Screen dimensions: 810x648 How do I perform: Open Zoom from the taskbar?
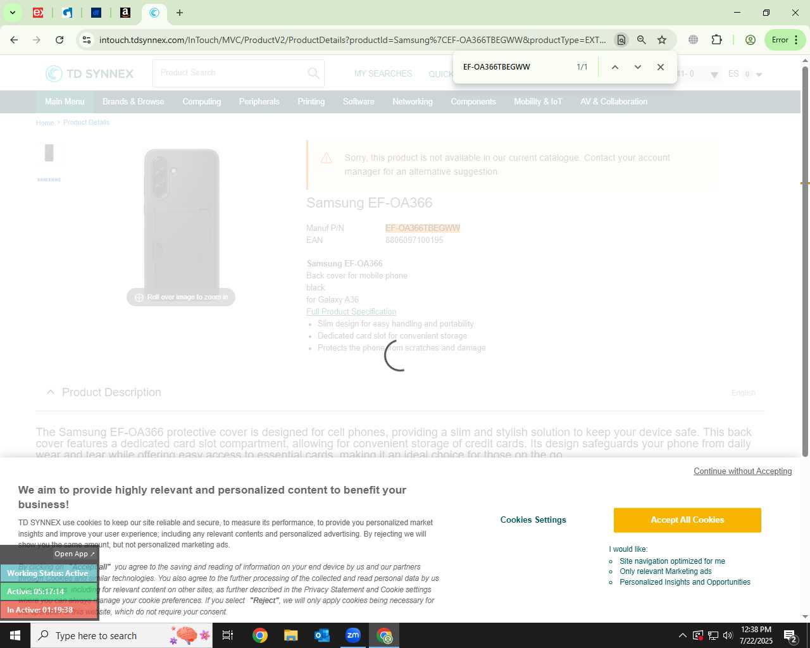(353, 635)
